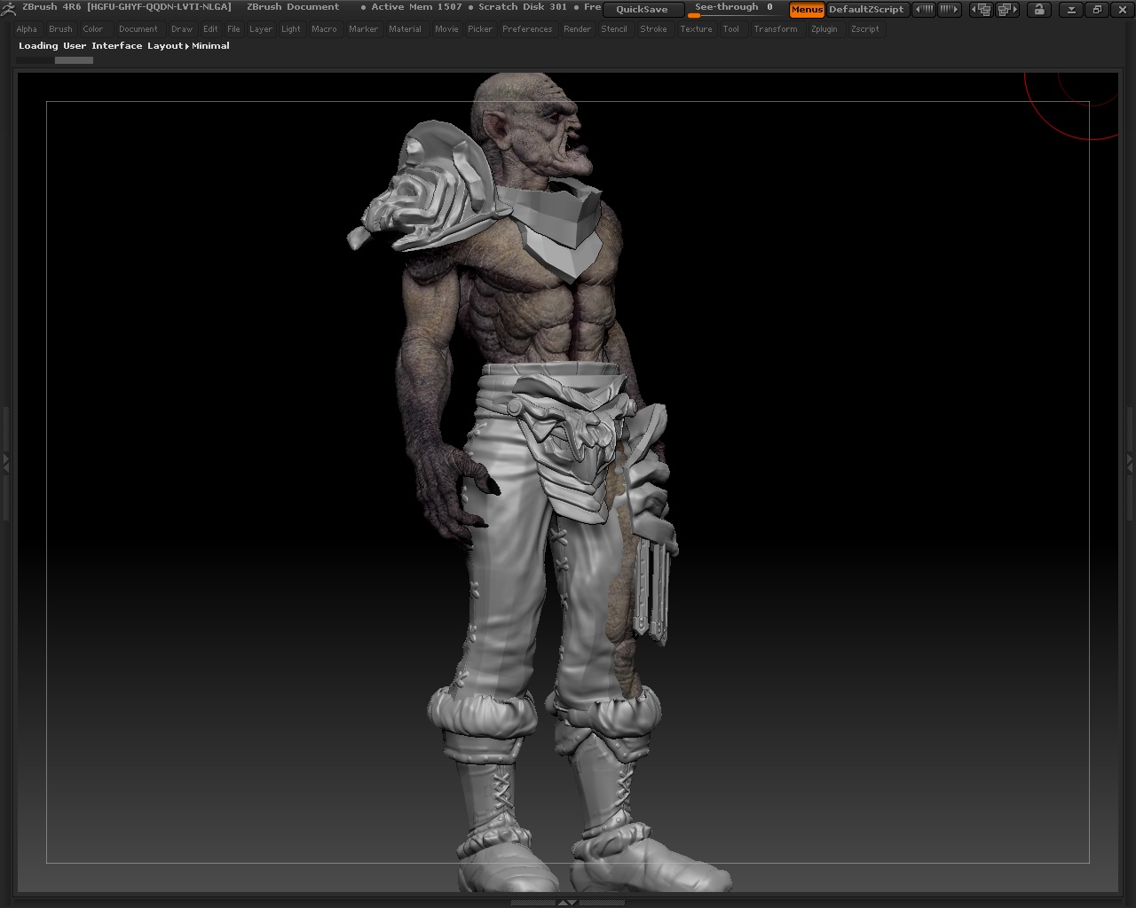The height and width of the screenshot is (908, 1136).
Task: Click the 'Loading User Interface Layout' status text
Action: click(101, 46)
